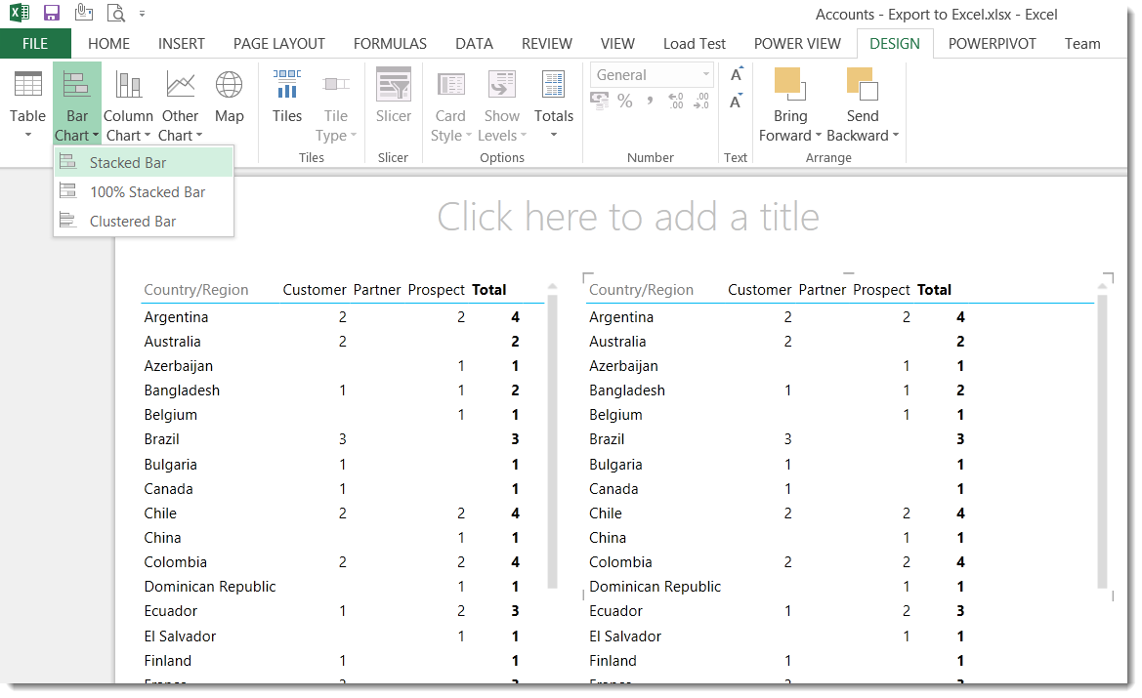Decrease font size with smaller A icon
This screenshot has height=698, width=1142.
tap(737, 101)
